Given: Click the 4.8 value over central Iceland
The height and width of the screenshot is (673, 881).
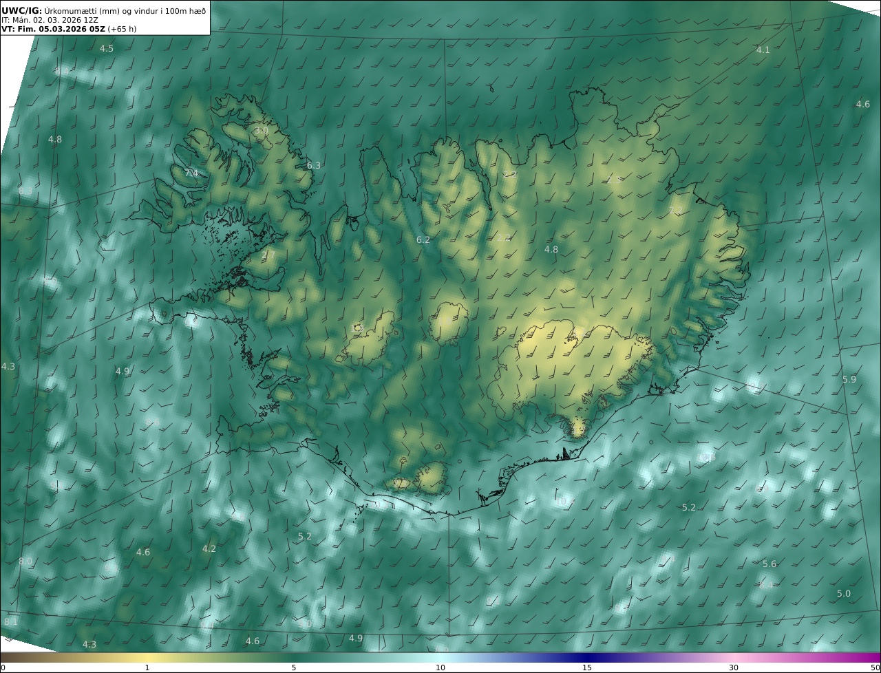Looking at the screenshot, I should click(551, 249).
